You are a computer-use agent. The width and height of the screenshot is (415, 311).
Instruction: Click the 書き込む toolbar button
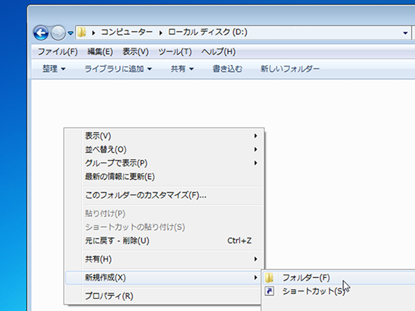pos(228,69)
